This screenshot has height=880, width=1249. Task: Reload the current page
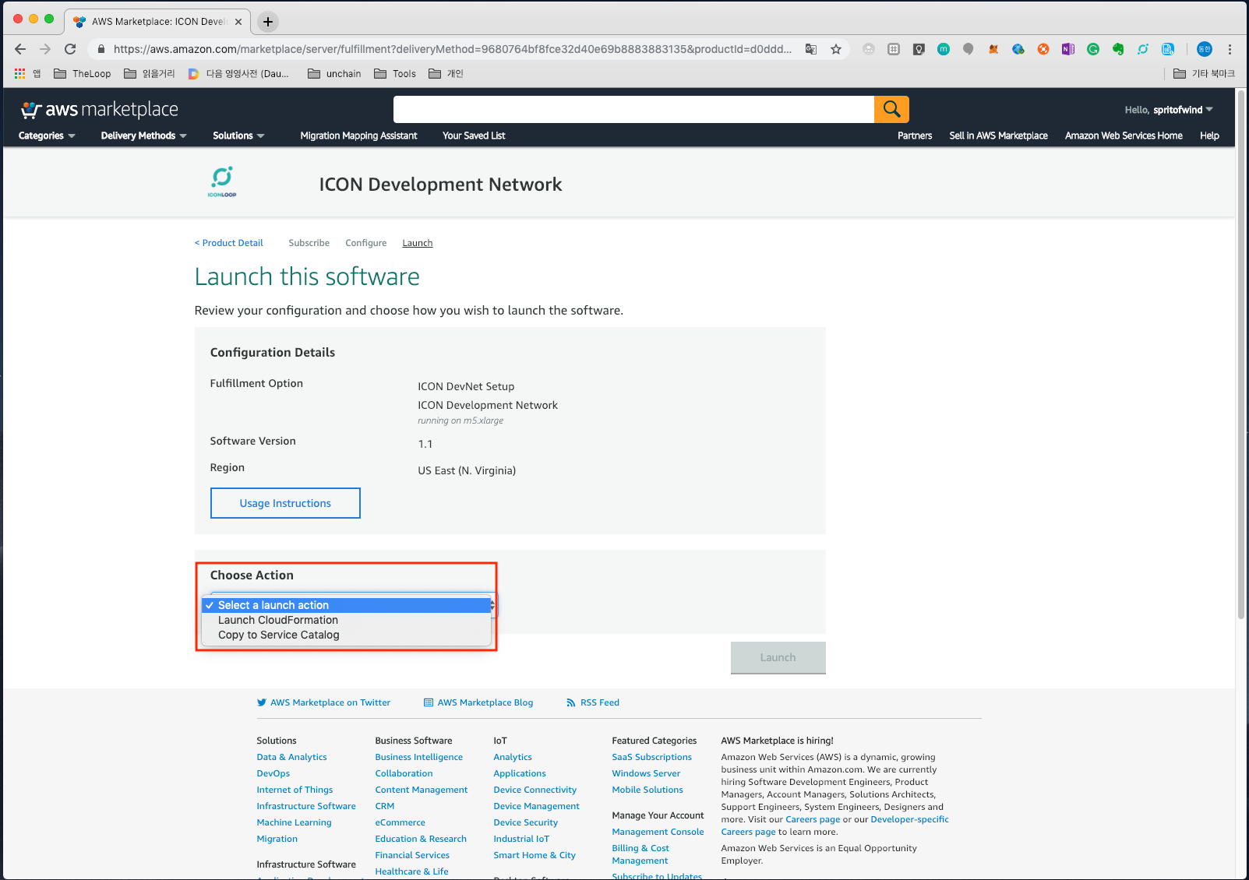click(70, 49)
